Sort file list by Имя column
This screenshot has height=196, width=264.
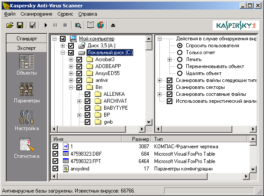[x=86, y=139]
